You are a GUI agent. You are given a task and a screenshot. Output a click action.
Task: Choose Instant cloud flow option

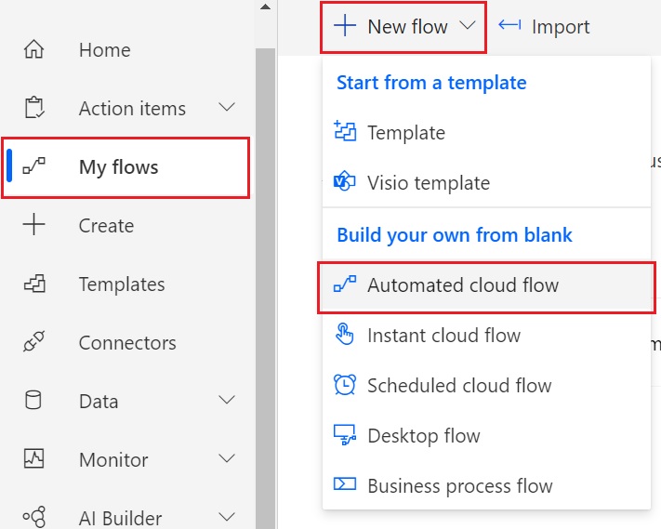[443, 336]
